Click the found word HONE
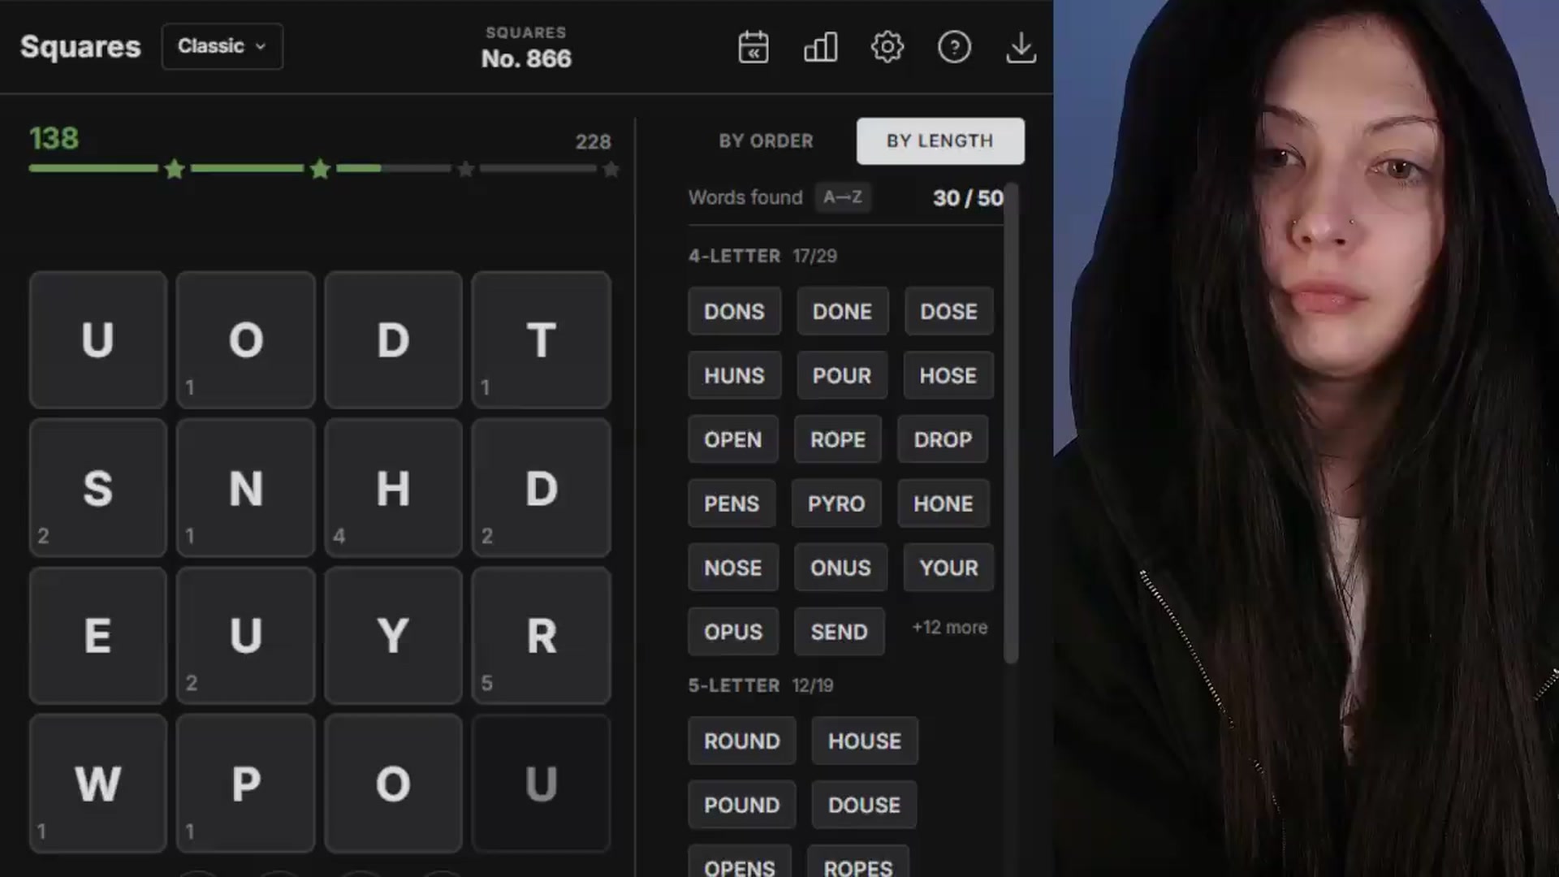The image size is (1559, 877). [943, 503]
